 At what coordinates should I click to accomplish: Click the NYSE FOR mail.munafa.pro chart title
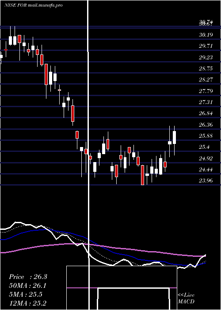[x=33, y=5]
